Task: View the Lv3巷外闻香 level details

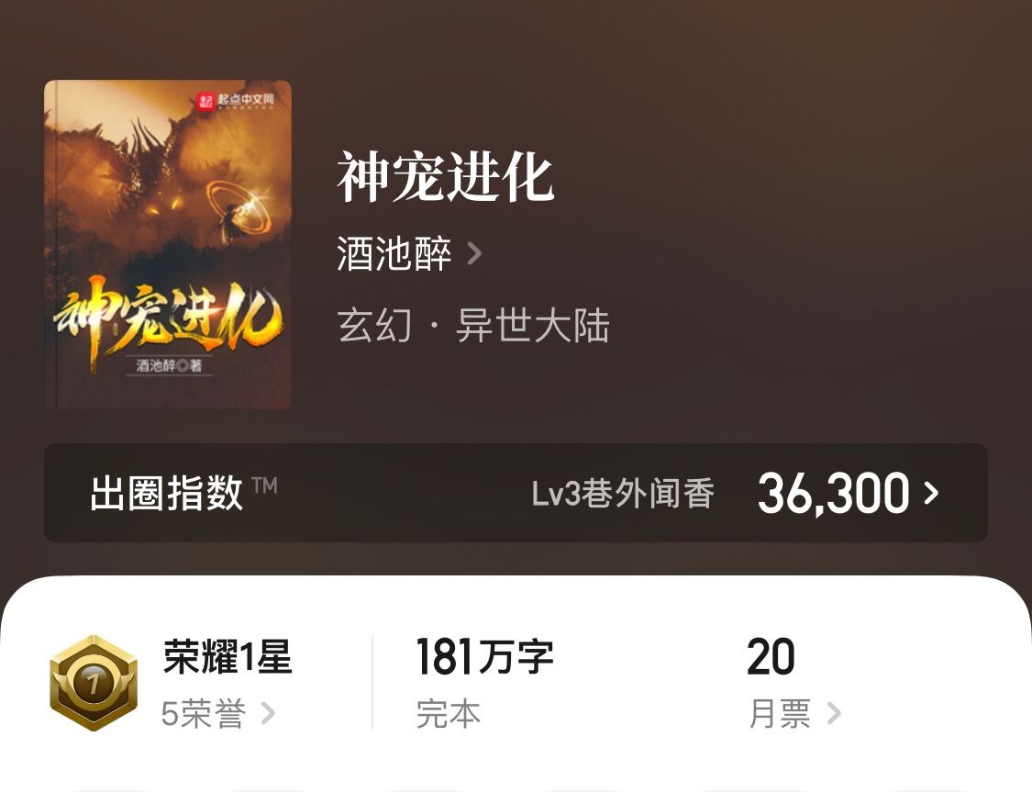Action: pos(623,494)
